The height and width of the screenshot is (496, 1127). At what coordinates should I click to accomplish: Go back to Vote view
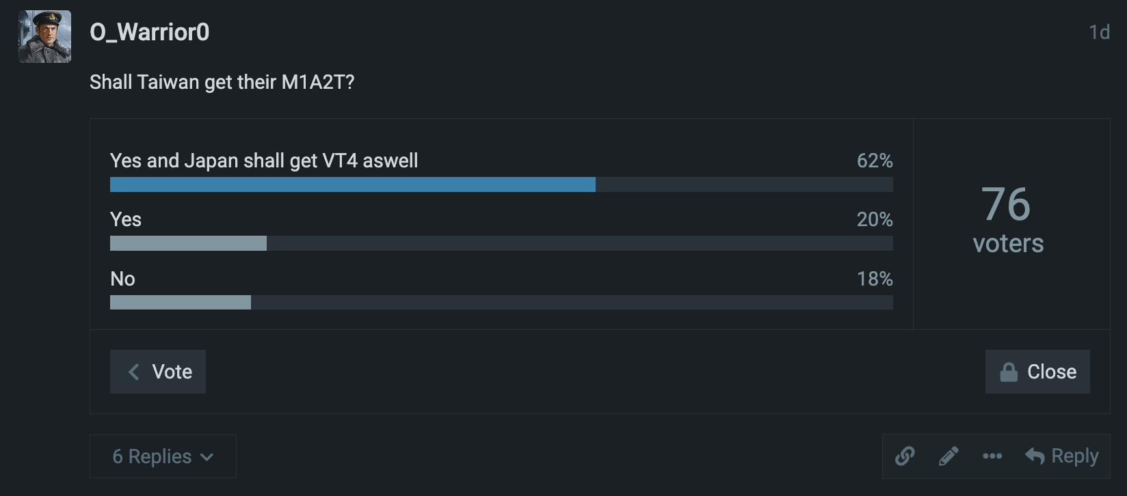pos(158,372)
